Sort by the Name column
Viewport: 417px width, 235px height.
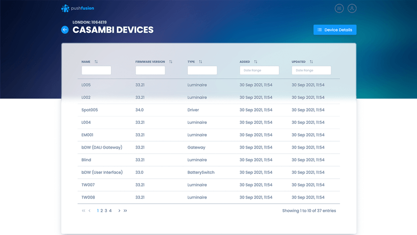[x=96, y=62]
